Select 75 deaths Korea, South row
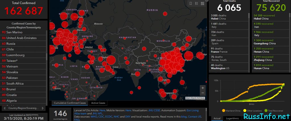The width and height of the screenshot is (291, 121). pyautogui.click(x=229, y=59)
